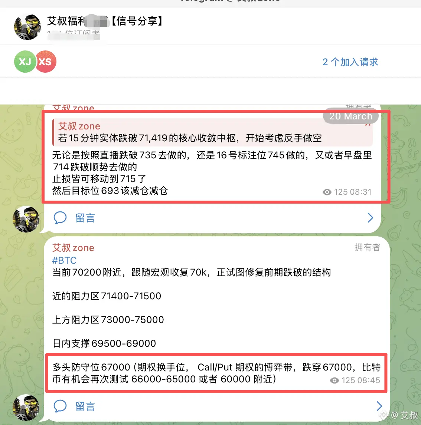Click the comment bubble icon under first message

click(x=60, y=218)
